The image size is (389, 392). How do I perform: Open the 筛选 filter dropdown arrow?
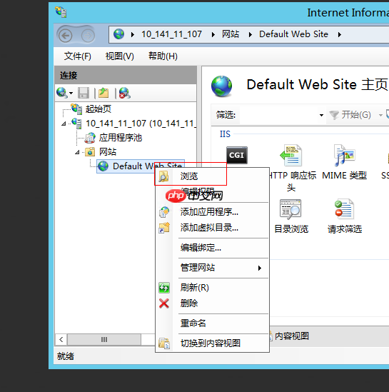[321, 115]
